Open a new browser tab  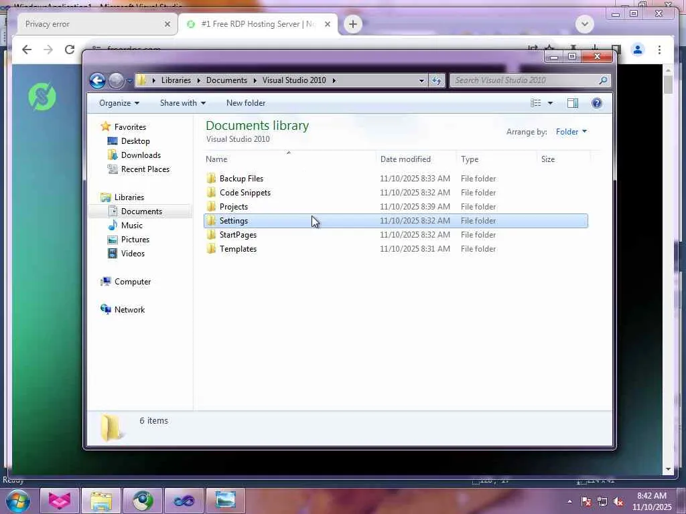tap(353, 24)
